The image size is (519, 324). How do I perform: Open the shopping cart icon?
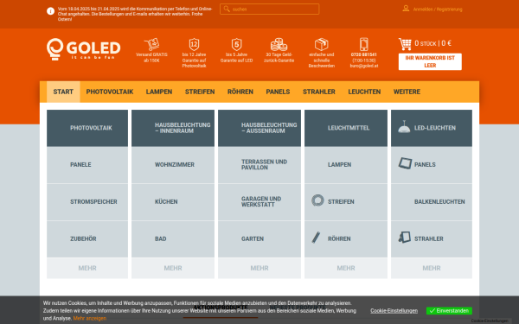click(x=405, y=44)
